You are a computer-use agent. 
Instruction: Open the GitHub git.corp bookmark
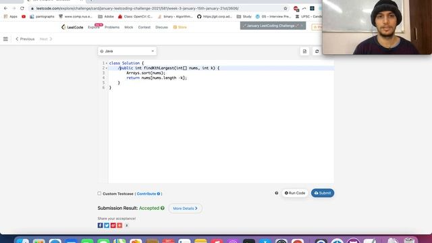tap(215, 16)
